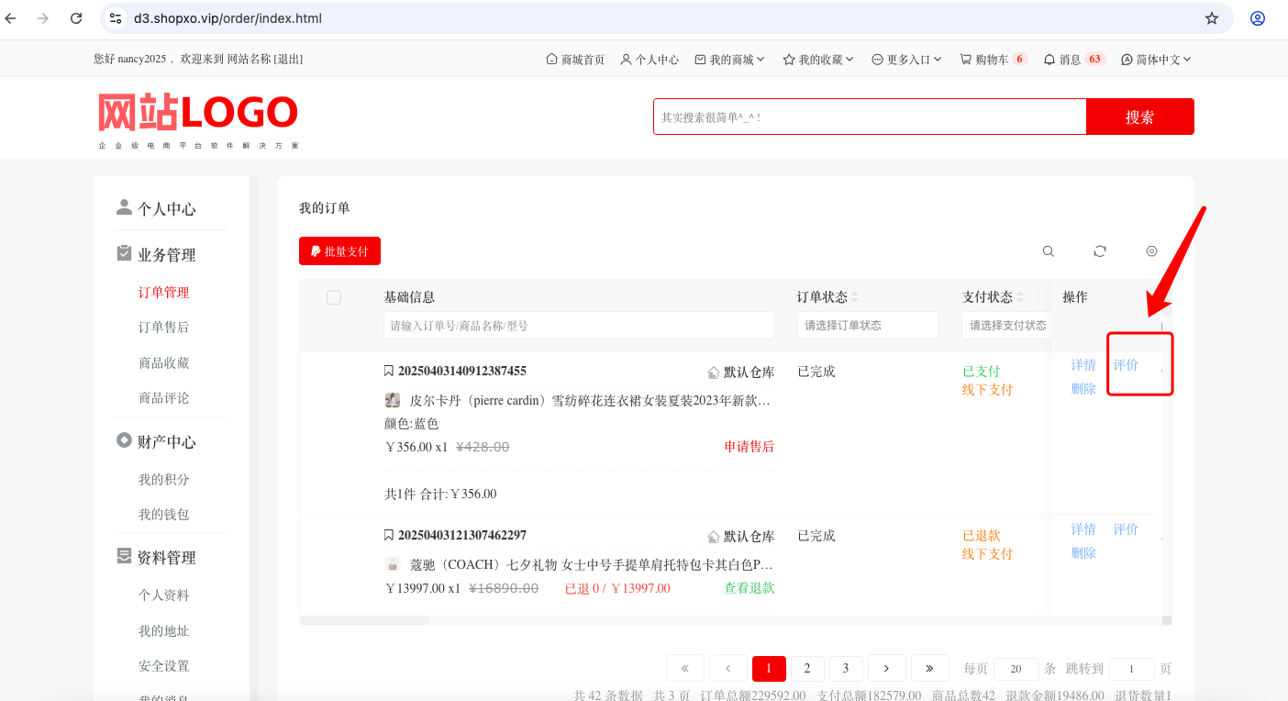Tick the select-all orders checkbox

coord(334,297)
